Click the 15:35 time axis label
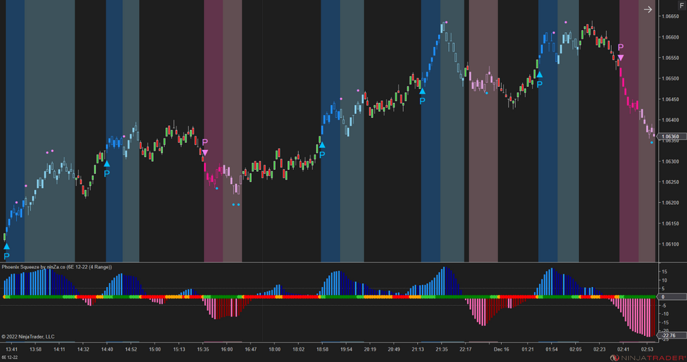This screenshot has height=362, width=687. [x=203, y=349]
